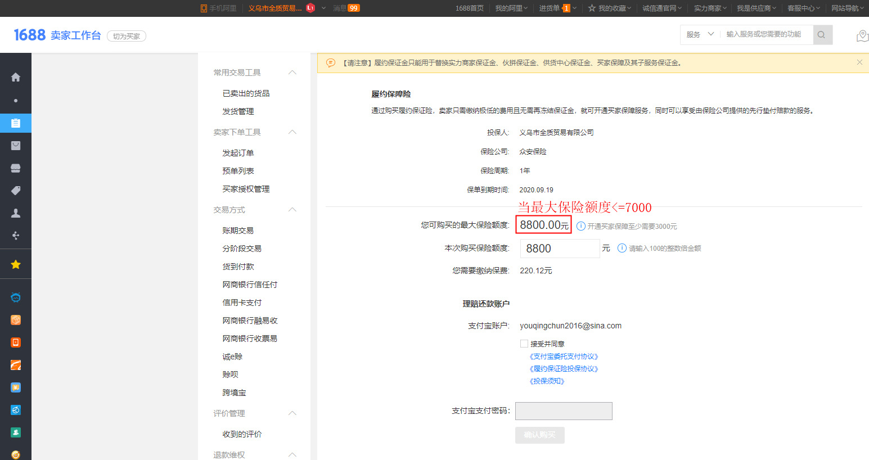Open the storefront icon in sidebar
Screen dimensions: 869x460
coord(16,168)
